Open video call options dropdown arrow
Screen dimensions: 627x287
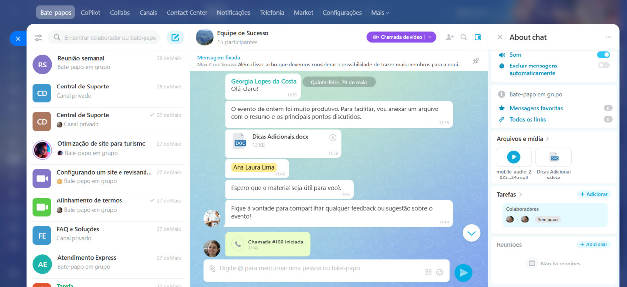click(430, 37)
